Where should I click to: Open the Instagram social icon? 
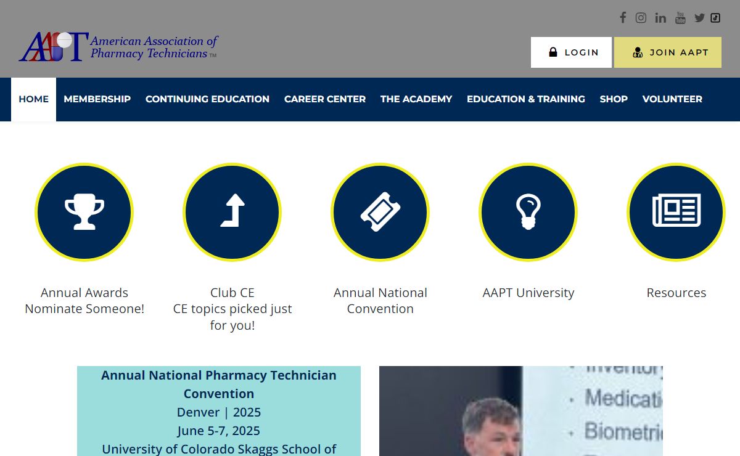[641, 17]
